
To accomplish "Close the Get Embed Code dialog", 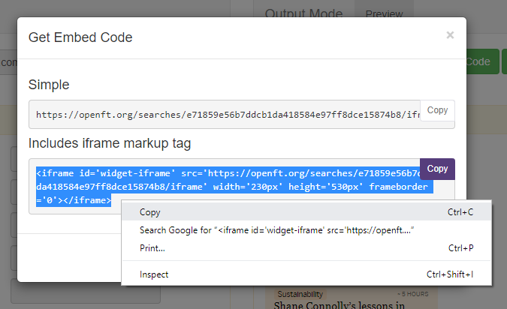I will point(450,34).
